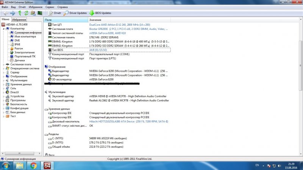Collapse the Компьютер tree node
303x170 pixels.
coord(4,28)
